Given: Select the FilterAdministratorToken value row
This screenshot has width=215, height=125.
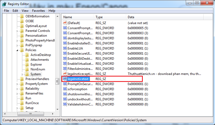Looking at the screenshot, I should click(80, 69).
